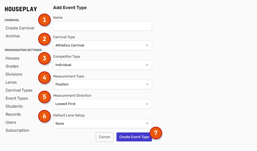Select Event Types in sidebar

coord(17,98)
